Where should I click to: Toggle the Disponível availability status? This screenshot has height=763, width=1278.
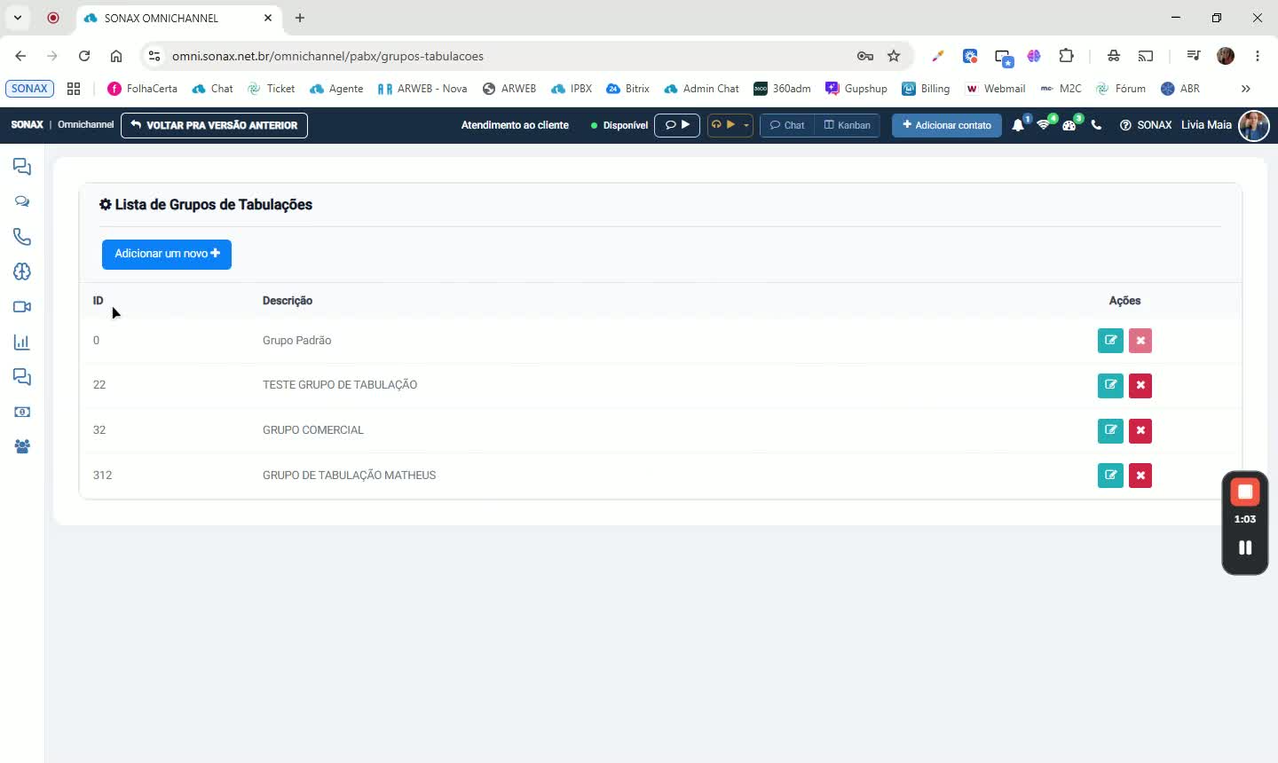pyautogui.click(x=619, y=125)
